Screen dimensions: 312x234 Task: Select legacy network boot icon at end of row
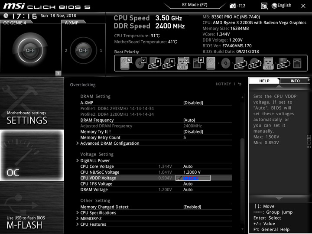297,63
